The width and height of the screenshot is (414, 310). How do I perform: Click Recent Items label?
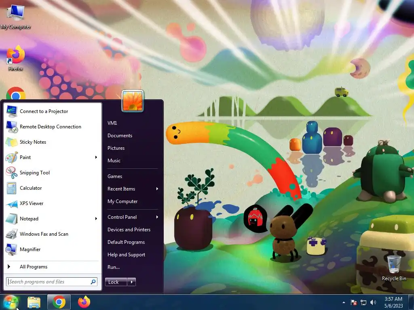point(121,189)
